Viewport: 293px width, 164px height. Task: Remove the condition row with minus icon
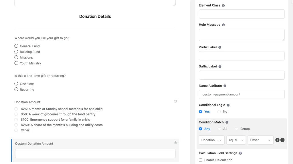[282, 140]
